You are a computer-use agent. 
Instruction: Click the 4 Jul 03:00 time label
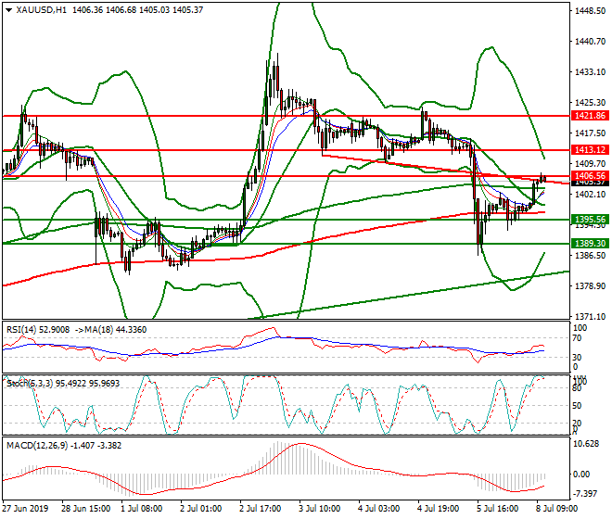pos(378,509)
